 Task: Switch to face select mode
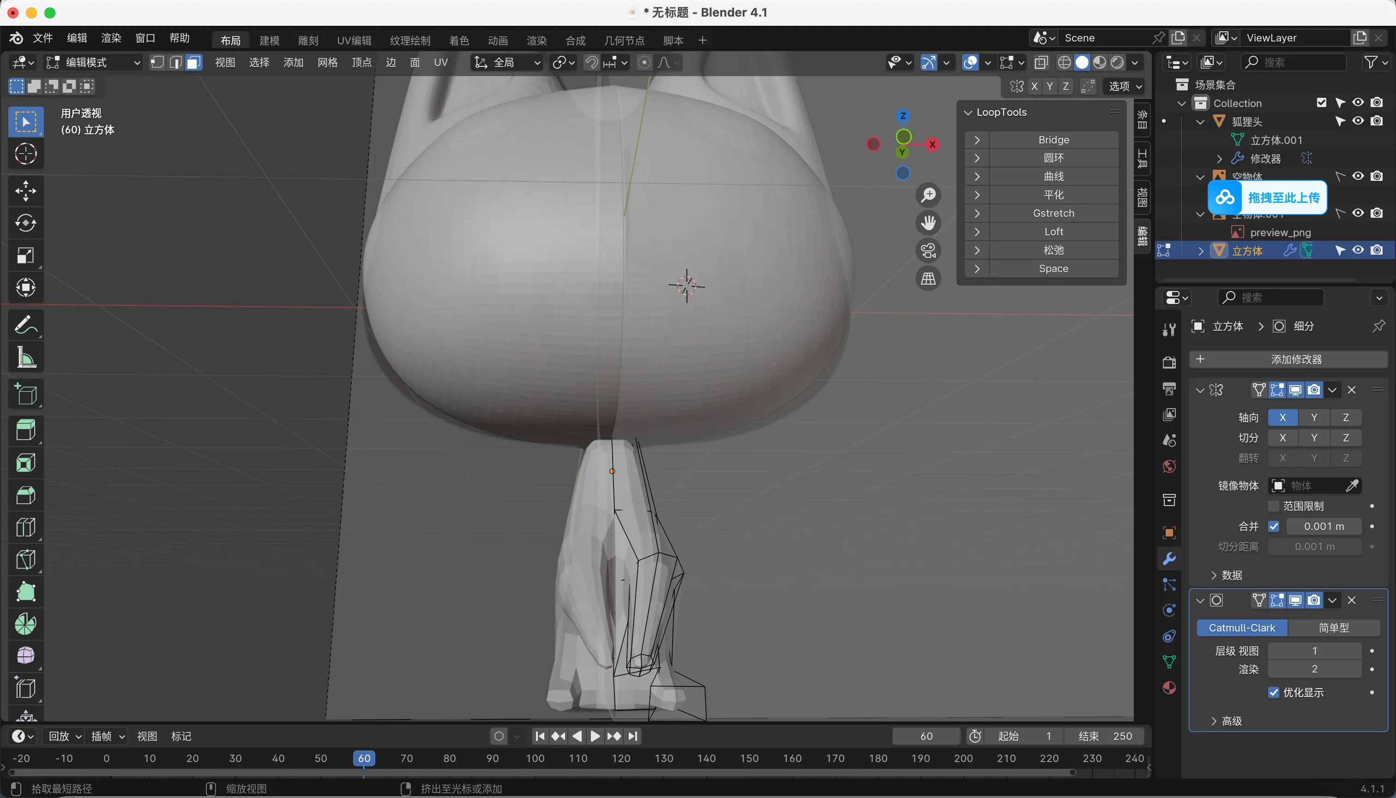pyautogui.click(x=193, y=62)
